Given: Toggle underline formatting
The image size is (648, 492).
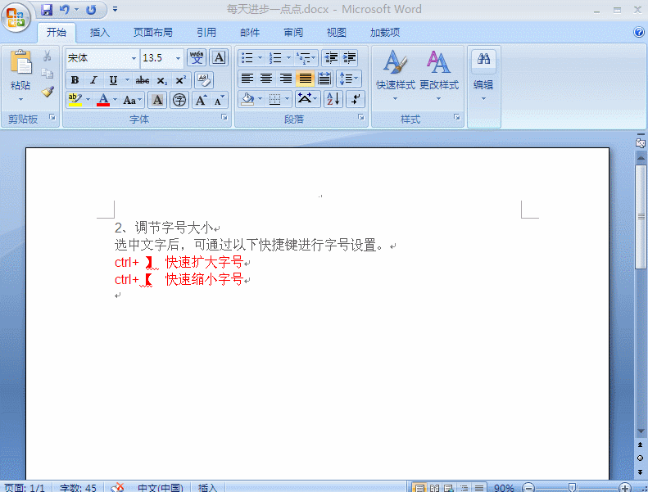Looking at the screenshot, I should [113, 79].
